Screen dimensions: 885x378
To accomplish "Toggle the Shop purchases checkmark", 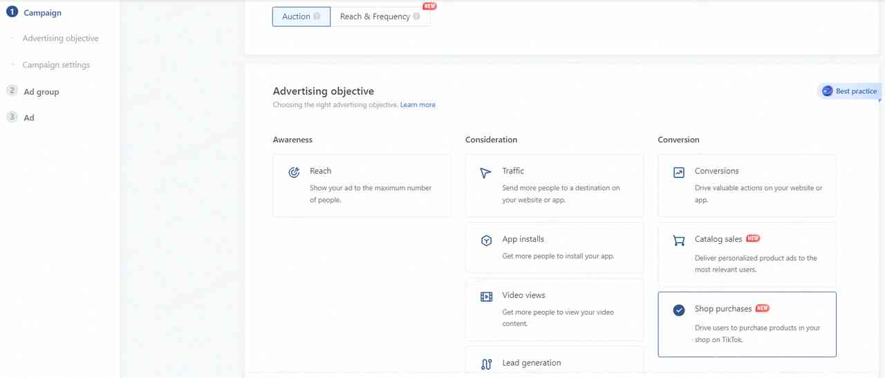I will [678, 310].
